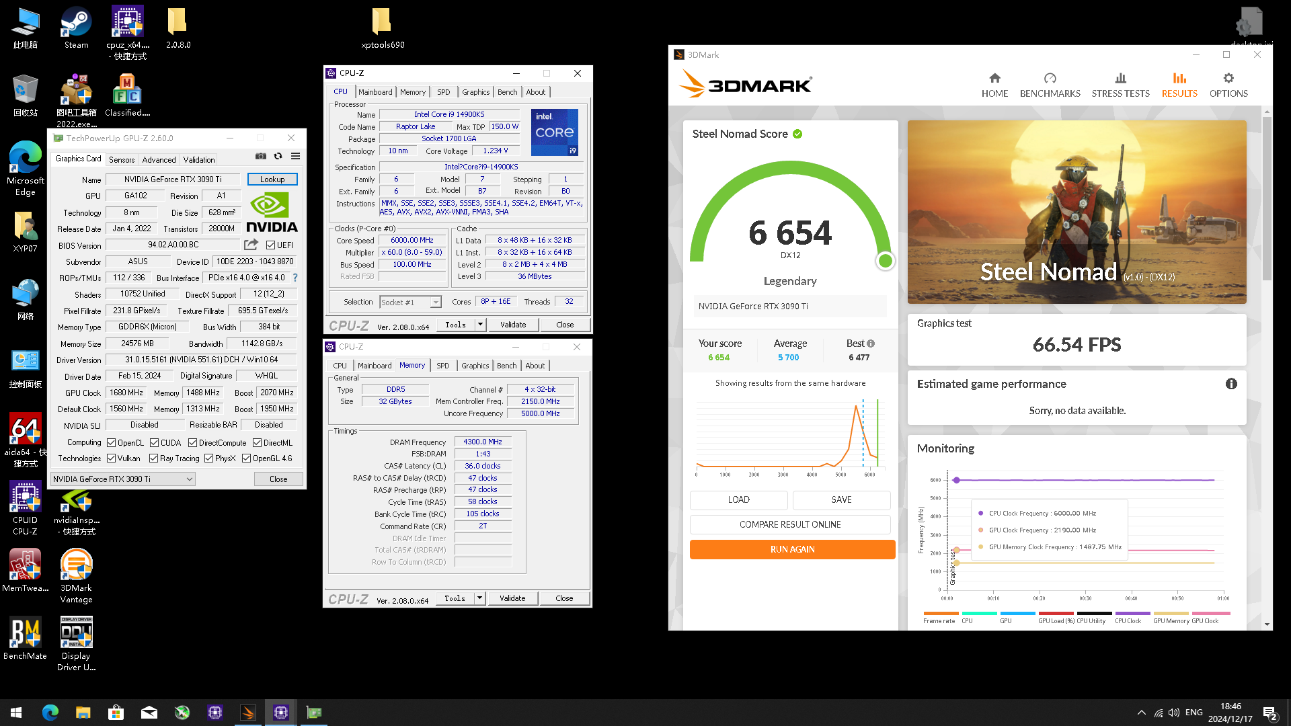Expand the GPU-Z graphics card selector dropdown
This screenshot has width=1291, height=726.
(190, 479)
